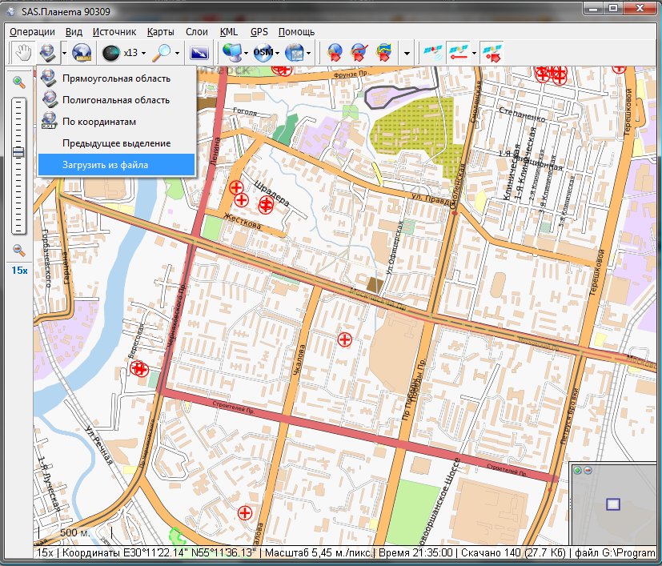Click the magnifier search tool icon
This screenshot has height=566, width=662.
pos(162,53)
